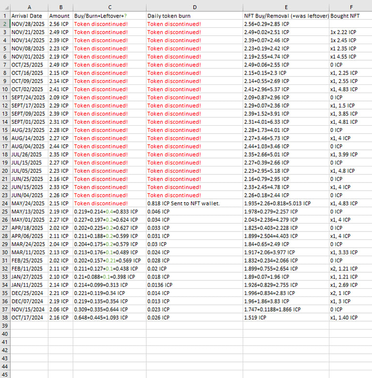The image size is (372, 378).
Task: Select the NOV/28/2025 date cell
Action: click(29, 24)
